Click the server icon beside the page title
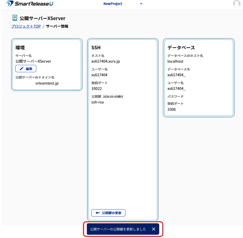The image size is (243, 238). click(x=15, y=18)
